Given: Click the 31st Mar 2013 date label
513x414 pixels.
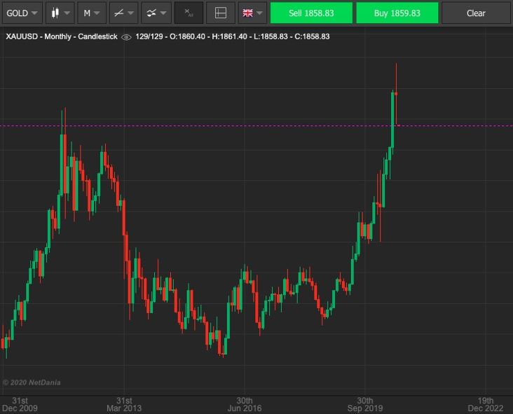Looking at the screenshot, I should (124, 404).
